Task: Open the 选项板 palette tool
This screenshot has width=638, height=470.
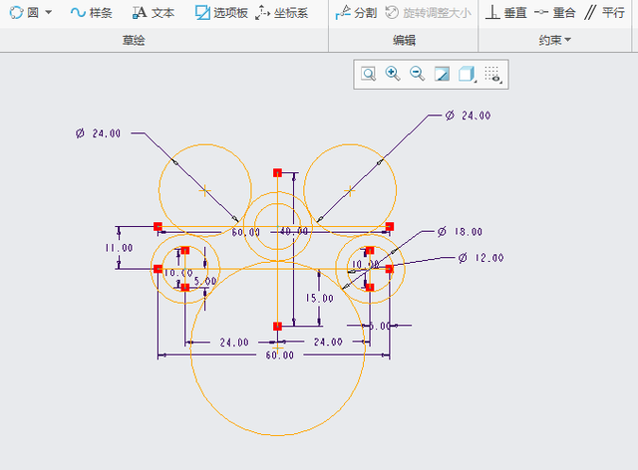Action: click(x=221, y=13)
